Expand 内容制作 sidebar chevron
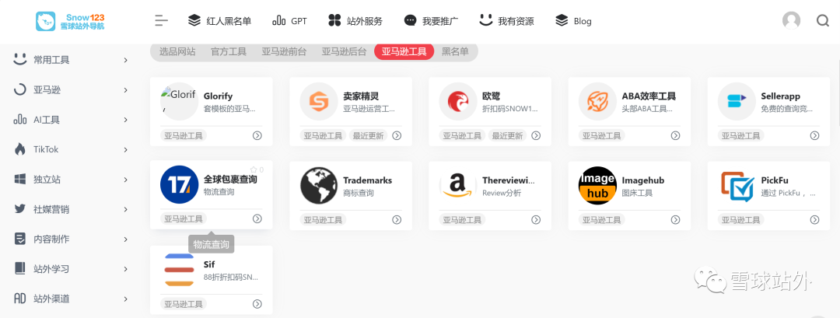Viewport: 840px width, 318px height. click(125, 239)
